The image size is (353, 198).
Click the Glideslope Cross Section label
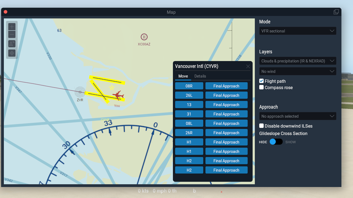pos(283,133)
